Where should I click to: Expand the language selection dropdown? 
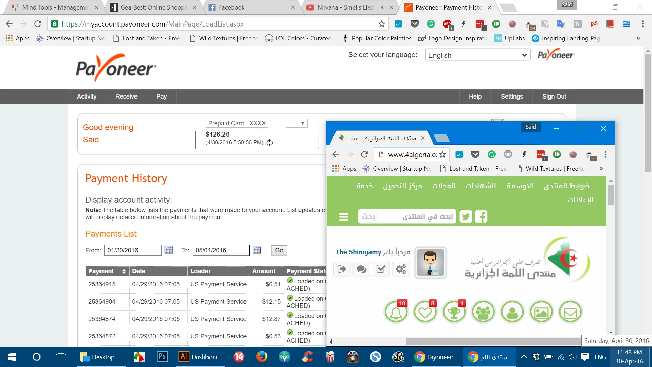click(477, 55)
